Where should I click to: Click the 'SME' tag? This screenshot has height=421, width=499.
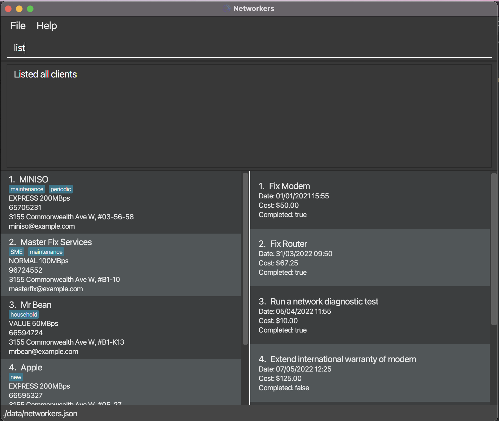pos(16,252)
